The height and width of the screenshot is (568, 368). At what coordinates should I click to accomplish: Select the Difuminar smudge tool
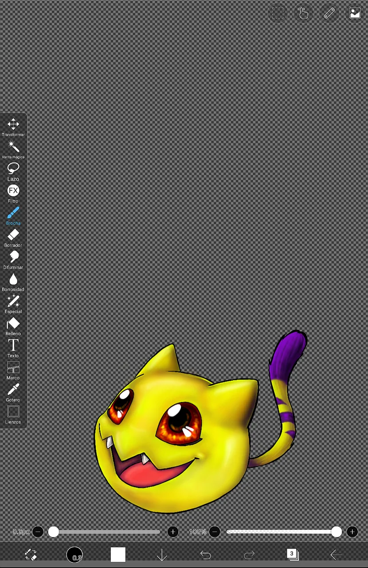tap(13, 260)
